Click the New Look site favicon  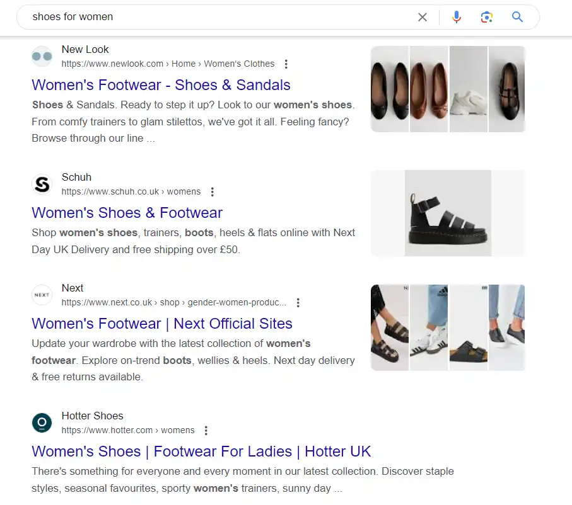42,57
